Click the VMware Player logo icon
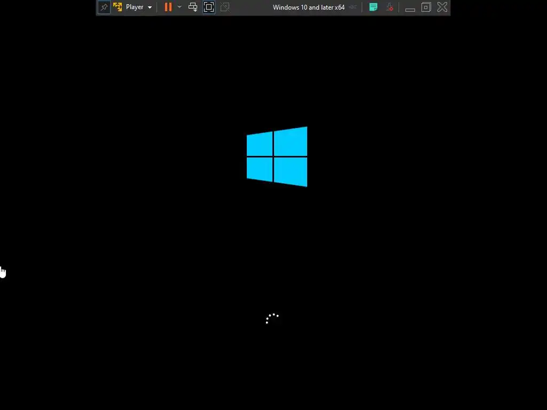Image resolution: width=547 pixels, height=410 pixels. coord(118,7)
